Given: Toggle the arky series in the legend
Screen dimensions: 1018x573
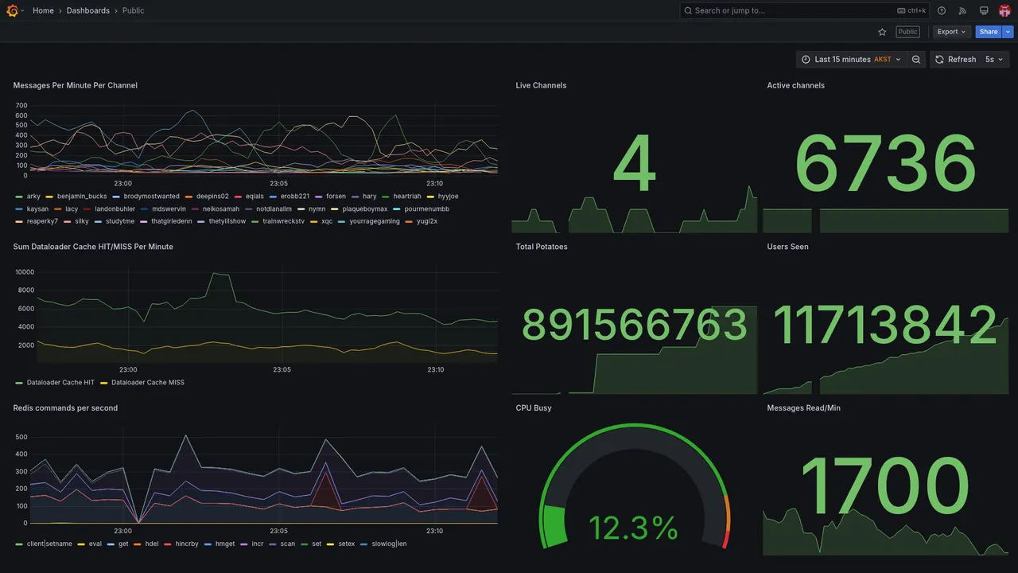Looking at the screenshot, I should click(33, 196).
